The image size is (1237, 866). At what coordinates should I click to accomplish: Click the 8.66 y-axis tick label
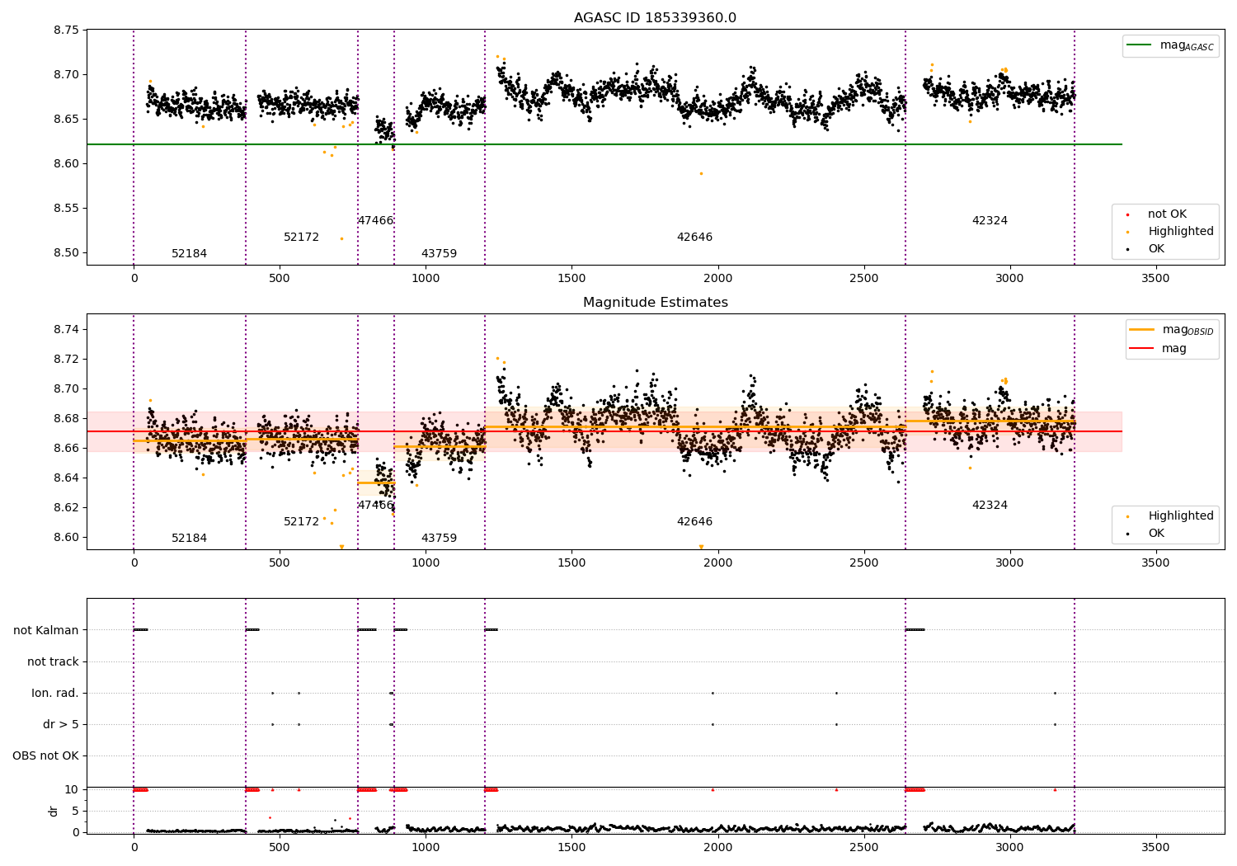(x=66, y=449)
